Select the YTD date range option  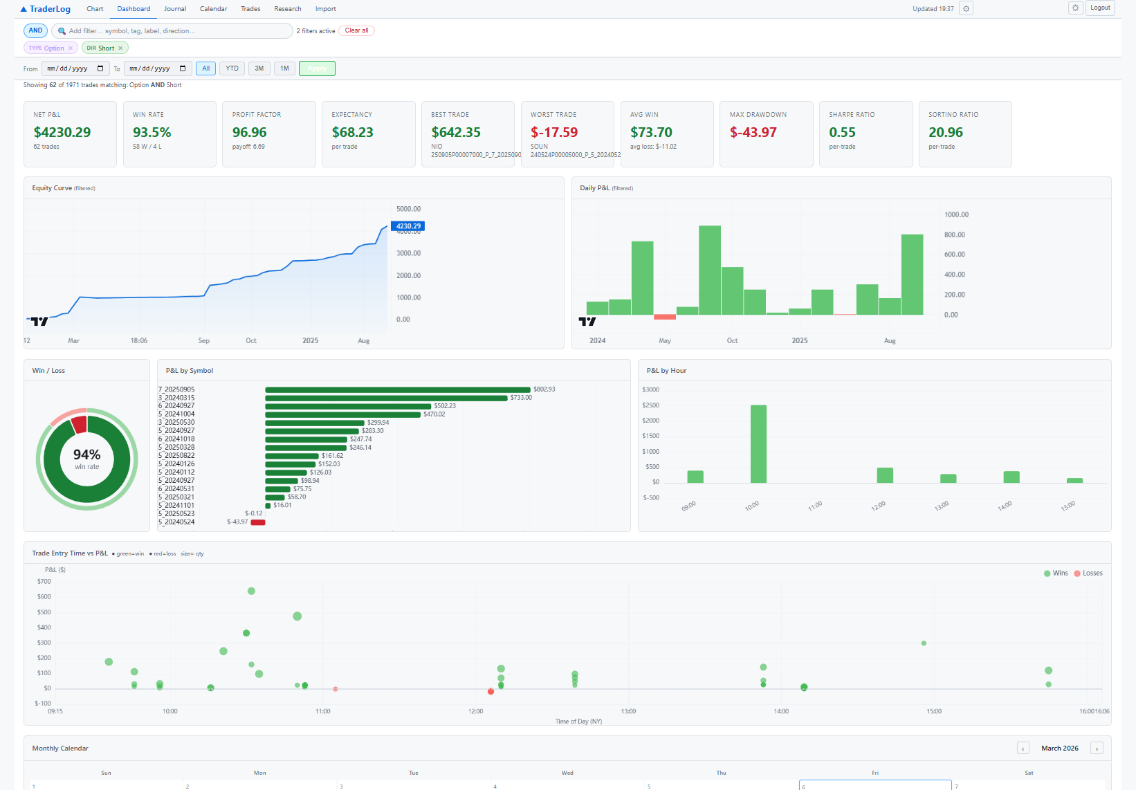[232, 68]
